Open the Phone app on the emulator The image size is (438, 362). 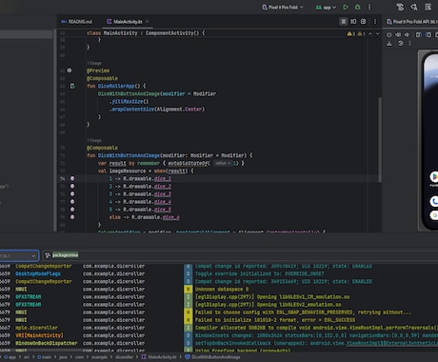[x=434, y=201]
